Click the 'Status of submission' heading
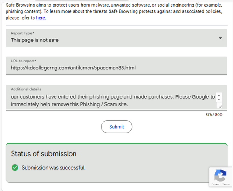The height and width of the screenshot is (191, 233). pyautogui.click(x=44, y=154)
